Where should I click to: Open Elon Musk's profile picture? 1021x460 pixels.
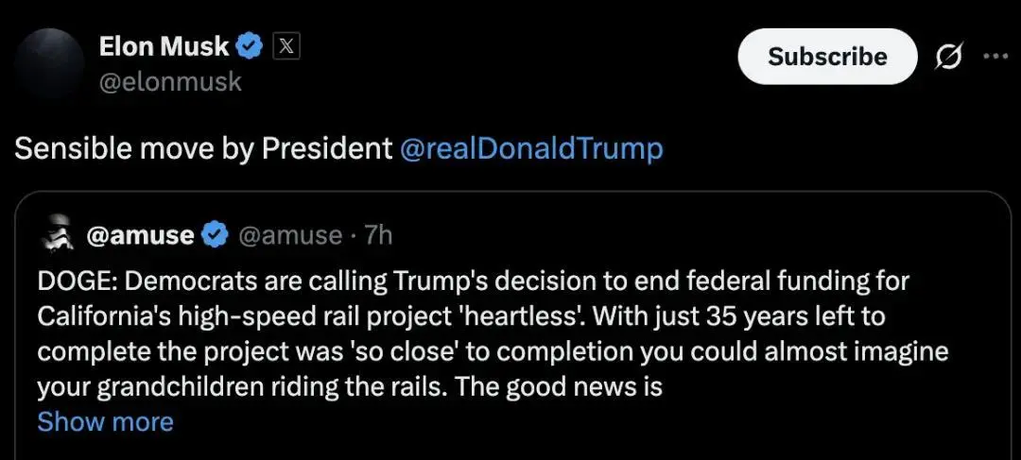[x=50, y=64]
